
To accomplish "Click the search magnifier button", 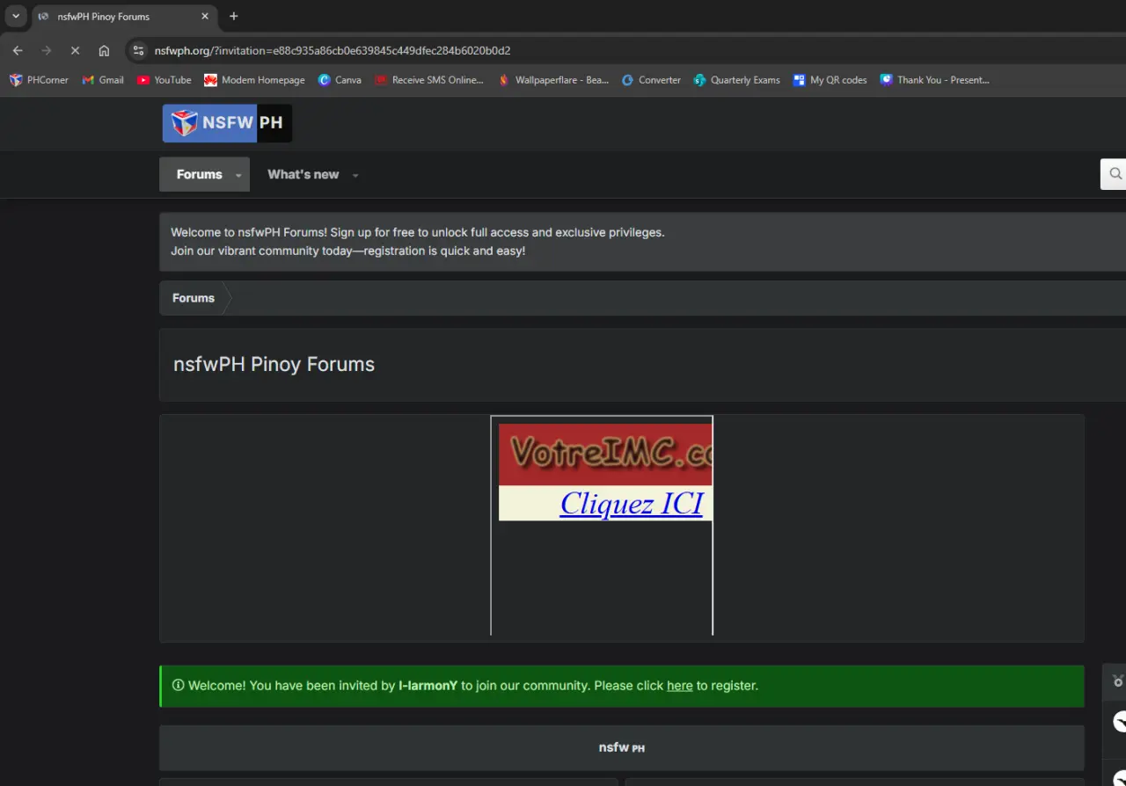I will tap(1115, 174).
